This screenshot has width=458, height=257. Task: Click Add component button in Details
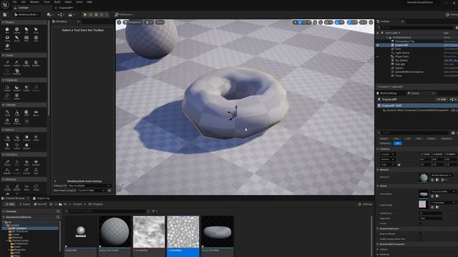point(442,99)
